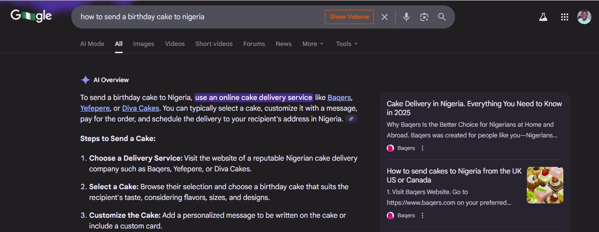Open 'How to send cakes to Nigeria' result
The width and height of the screenshot is (599, 232).
[454, 175]
